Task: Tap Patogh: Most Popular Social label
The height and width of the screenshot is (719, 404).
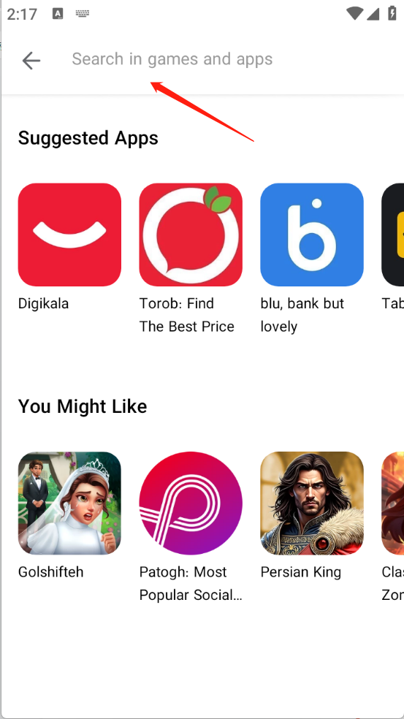Action: point(190,583)
